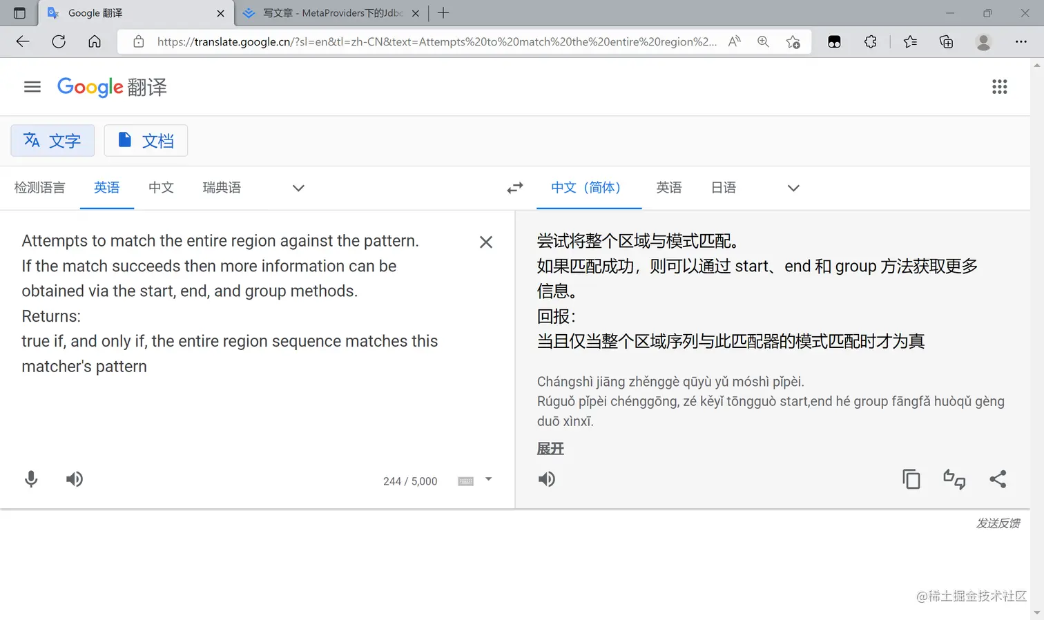This screenshot has height=620, width=1044.
Task: Choose 检测语言 as source language
Action: coord(39,188)
